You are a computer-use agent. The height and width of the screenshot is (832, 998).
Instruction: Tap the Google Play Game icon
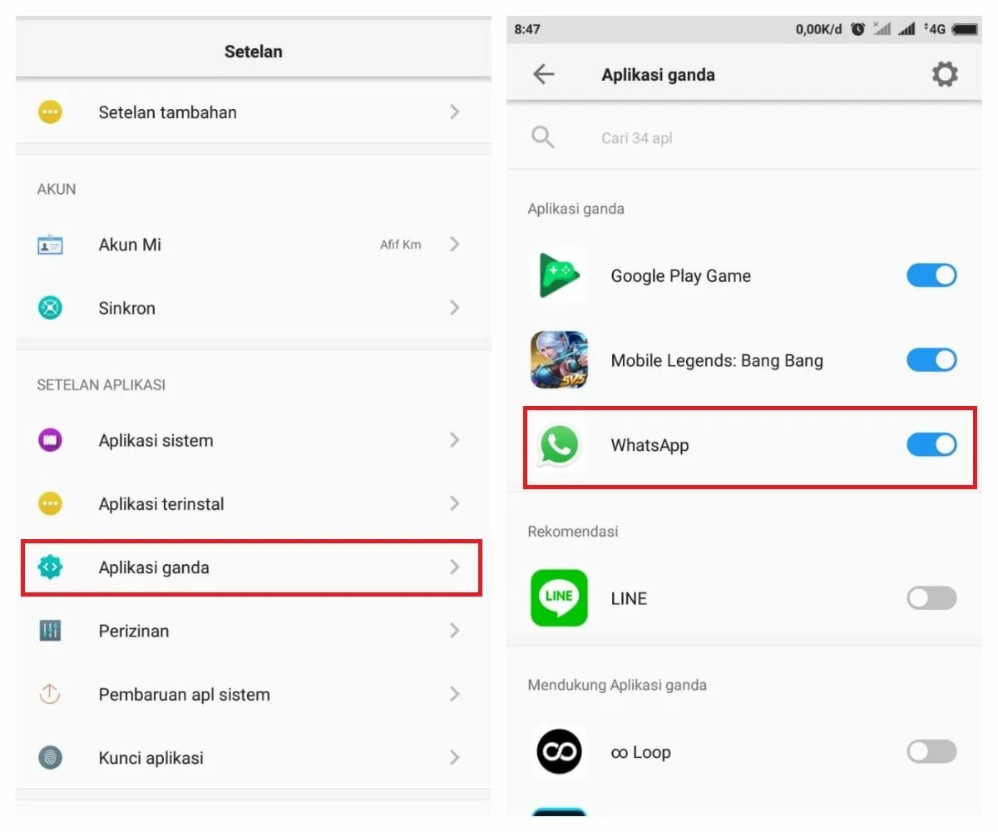[559, 275]
